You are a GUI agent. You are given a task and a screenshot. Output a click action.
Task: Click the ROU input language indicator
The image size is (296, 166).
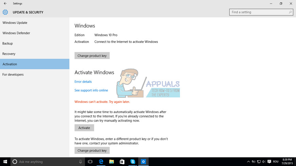(x=276, y=162)
